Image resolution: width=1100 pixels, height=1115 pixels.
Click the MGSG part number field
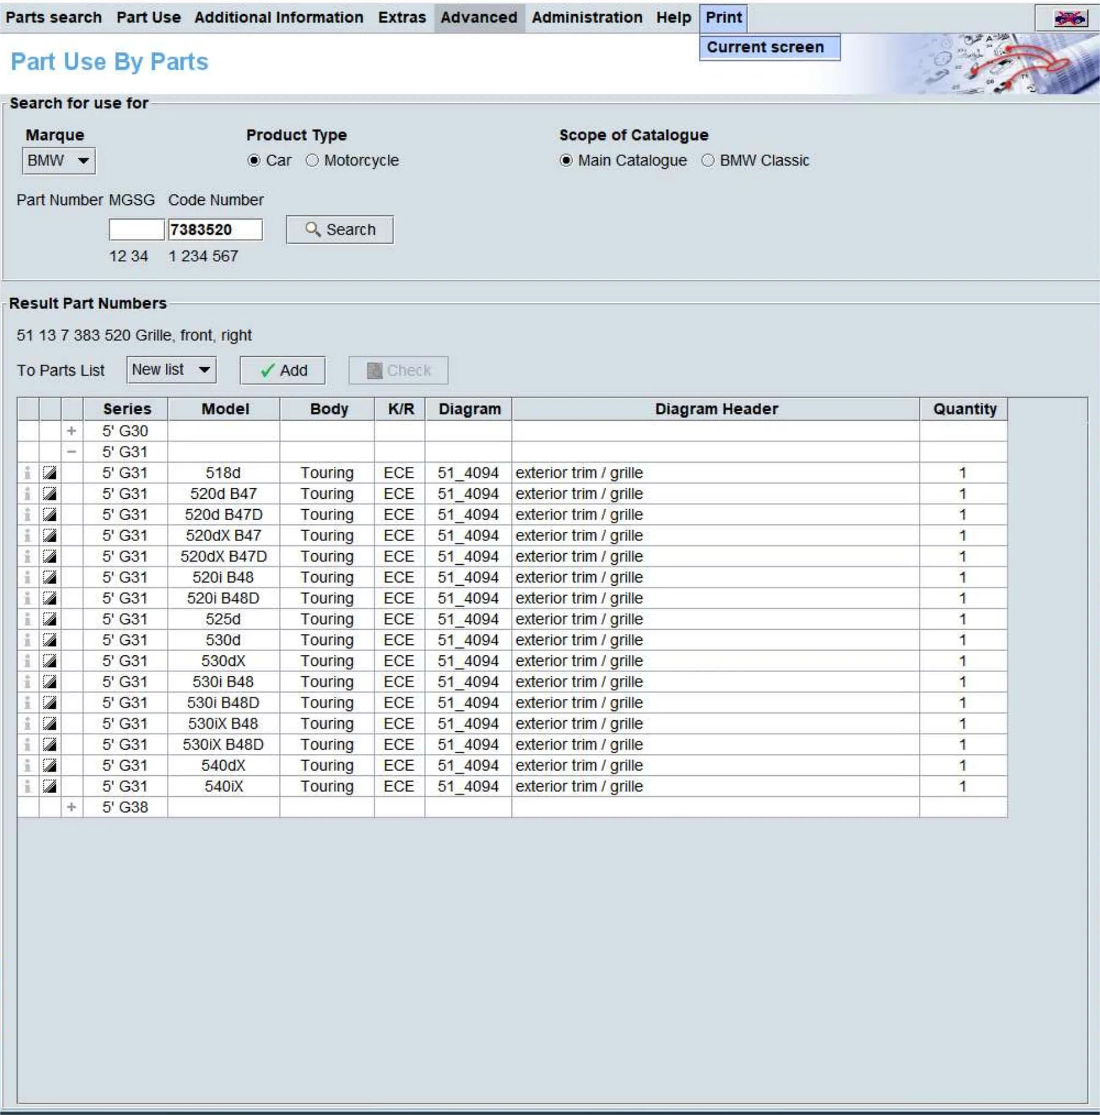click(x=136, y=229)
